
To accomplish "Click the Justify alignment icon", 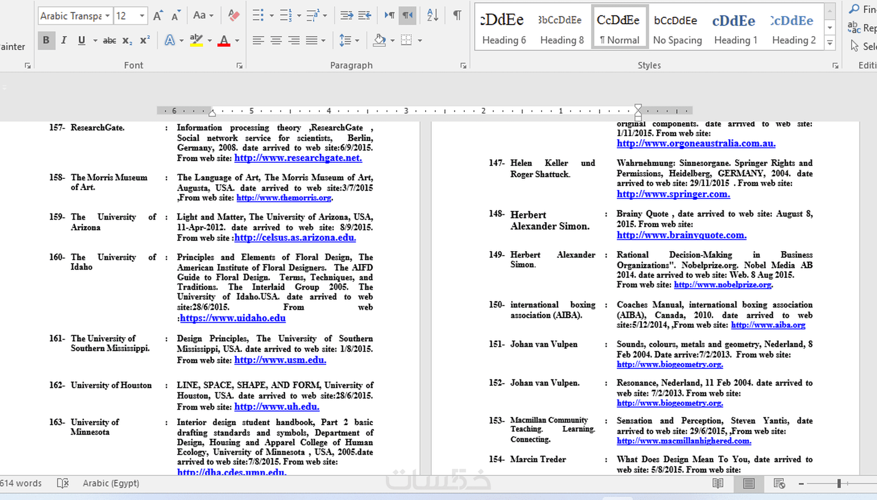I will point(312,40).
